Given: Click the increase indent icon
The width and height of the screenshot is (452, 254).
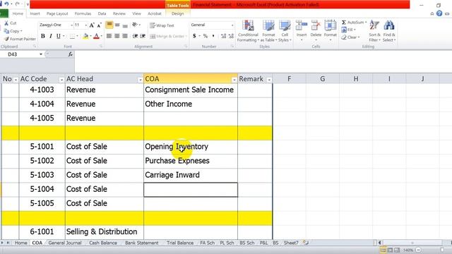Looking at the screenshot, I should tap(143, 36).
